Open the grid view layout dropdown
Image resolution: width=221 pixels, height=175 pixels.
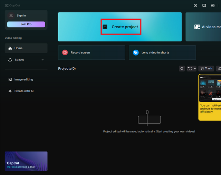pyautogui.click(x=191, y=68)
